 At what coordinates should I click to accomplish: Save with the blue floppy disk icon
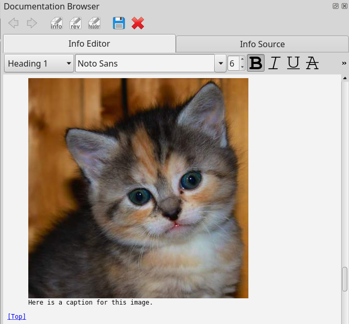point(119,23)
